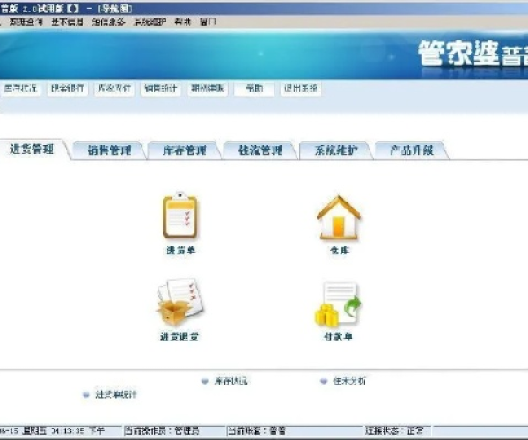Switch to the 产品升级 tab

point(412,150)
